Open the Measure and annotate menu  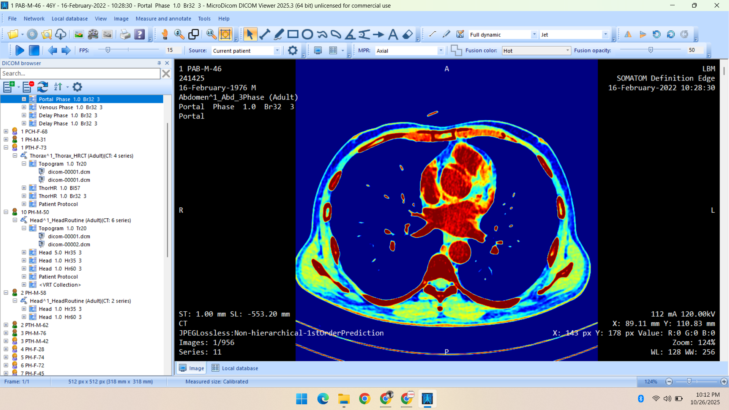pyautogui.click(x=163, y=19)
